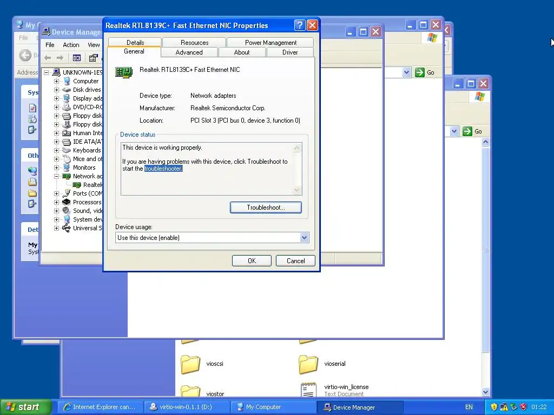Open the viostor folder

[x=202, y=391]
